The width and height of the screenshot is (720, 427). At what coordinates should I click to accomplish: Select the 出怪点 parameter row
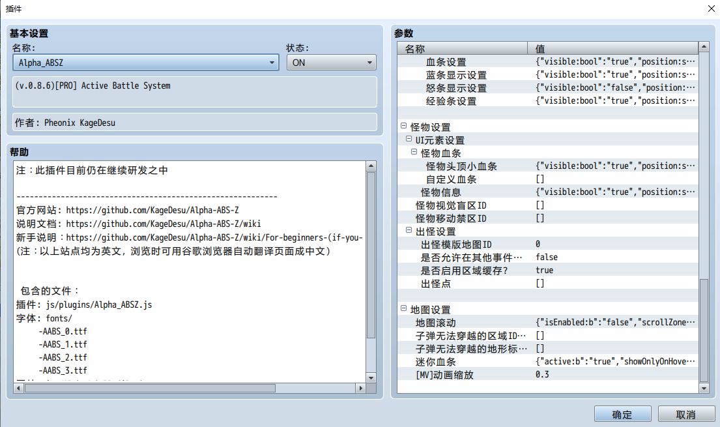tap(548, 283)
